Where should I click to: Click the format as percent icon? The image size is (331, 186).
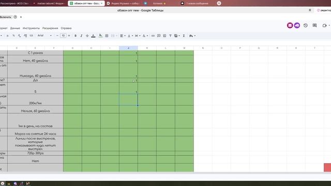(13, 36)
